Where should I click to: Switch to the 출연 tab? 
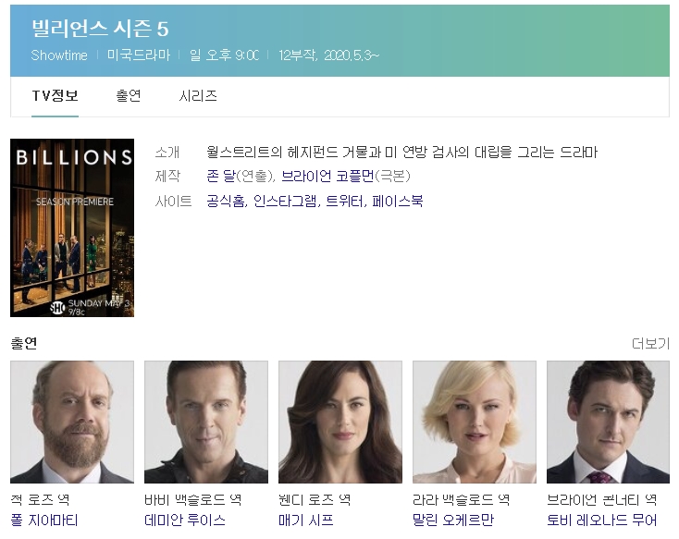pyautogui.click(x=129, y=95)
